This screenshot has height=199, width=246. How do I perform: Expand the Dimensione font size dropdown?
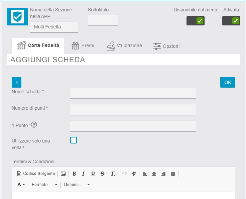tap(77, 185)
